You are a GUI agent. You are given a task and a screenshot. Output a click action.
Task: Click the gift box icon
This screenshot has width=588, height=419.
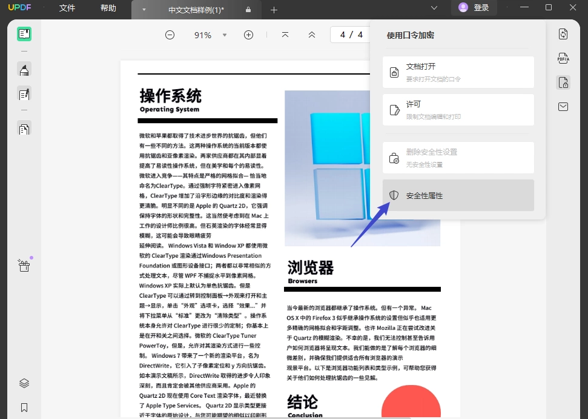24,266
